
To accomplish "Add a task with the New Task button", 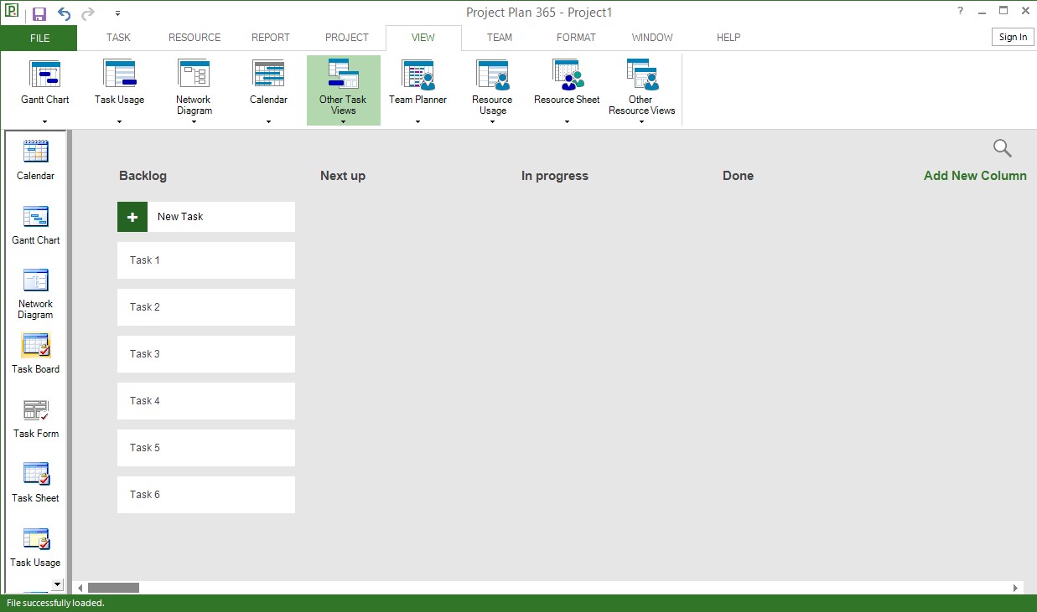I will pyautogui.click(x=206, y=217).
